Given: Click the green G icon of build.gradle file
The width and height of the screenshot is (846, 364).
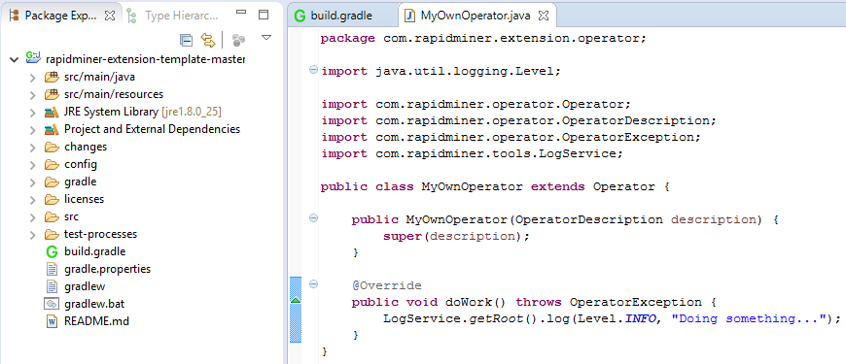Looking at the screenshot, I should point(52,251).
